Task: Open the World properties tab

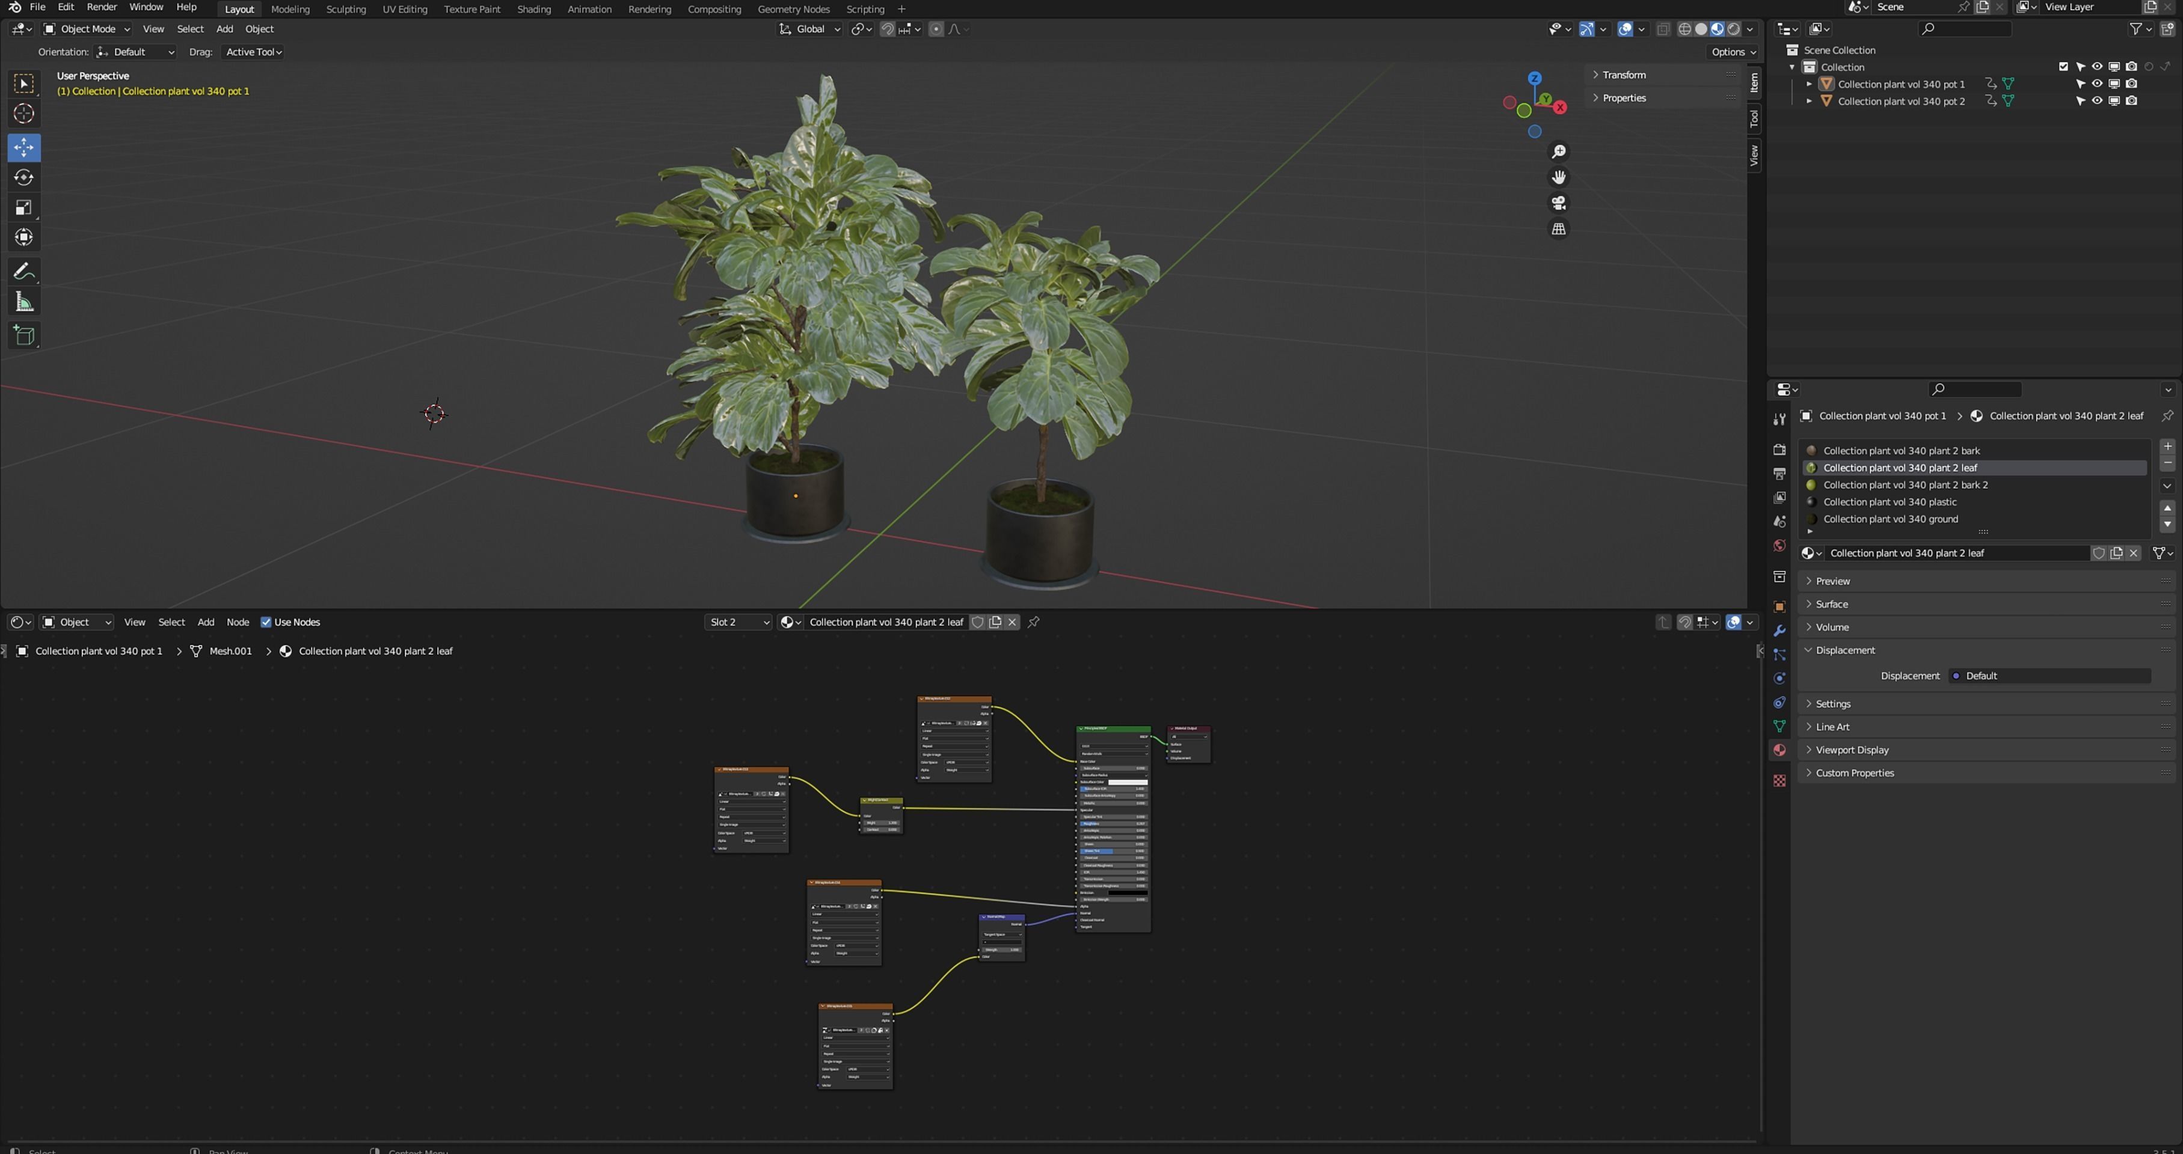Action: tap(1779, 545)
